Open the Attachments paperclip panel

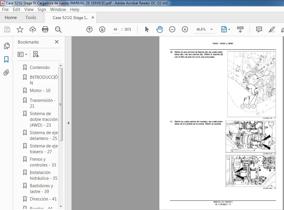click(x=6, y=72)
